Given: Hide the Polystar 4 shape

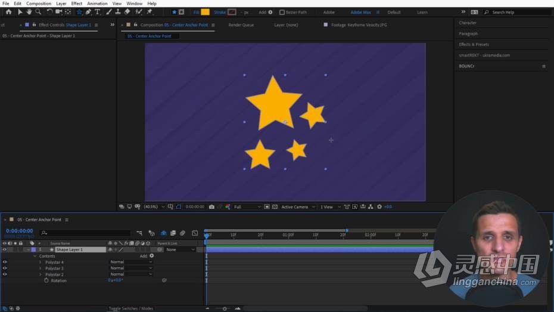Looking at the screenshot, I should point(5,262).
